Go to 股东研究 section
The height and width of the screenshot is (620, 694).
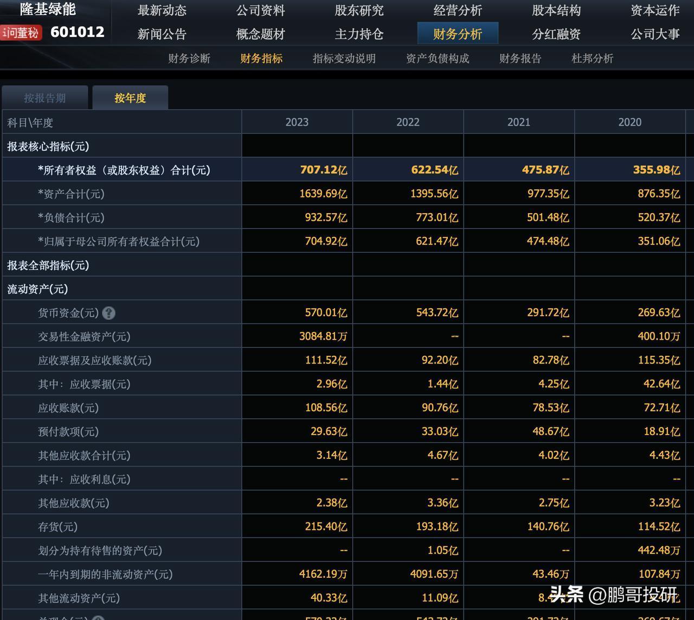pyautogui.click(x=359, y=10)
